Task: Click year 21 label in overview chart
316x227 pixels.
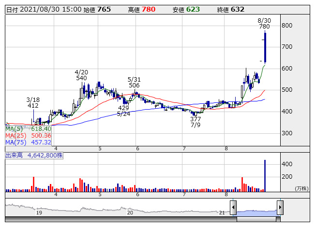Action: coord(222,213)
